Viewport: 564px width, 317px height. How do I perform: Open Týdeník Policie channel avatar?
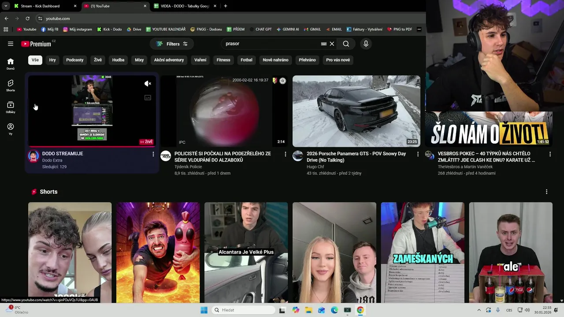[x=166, y=155]
